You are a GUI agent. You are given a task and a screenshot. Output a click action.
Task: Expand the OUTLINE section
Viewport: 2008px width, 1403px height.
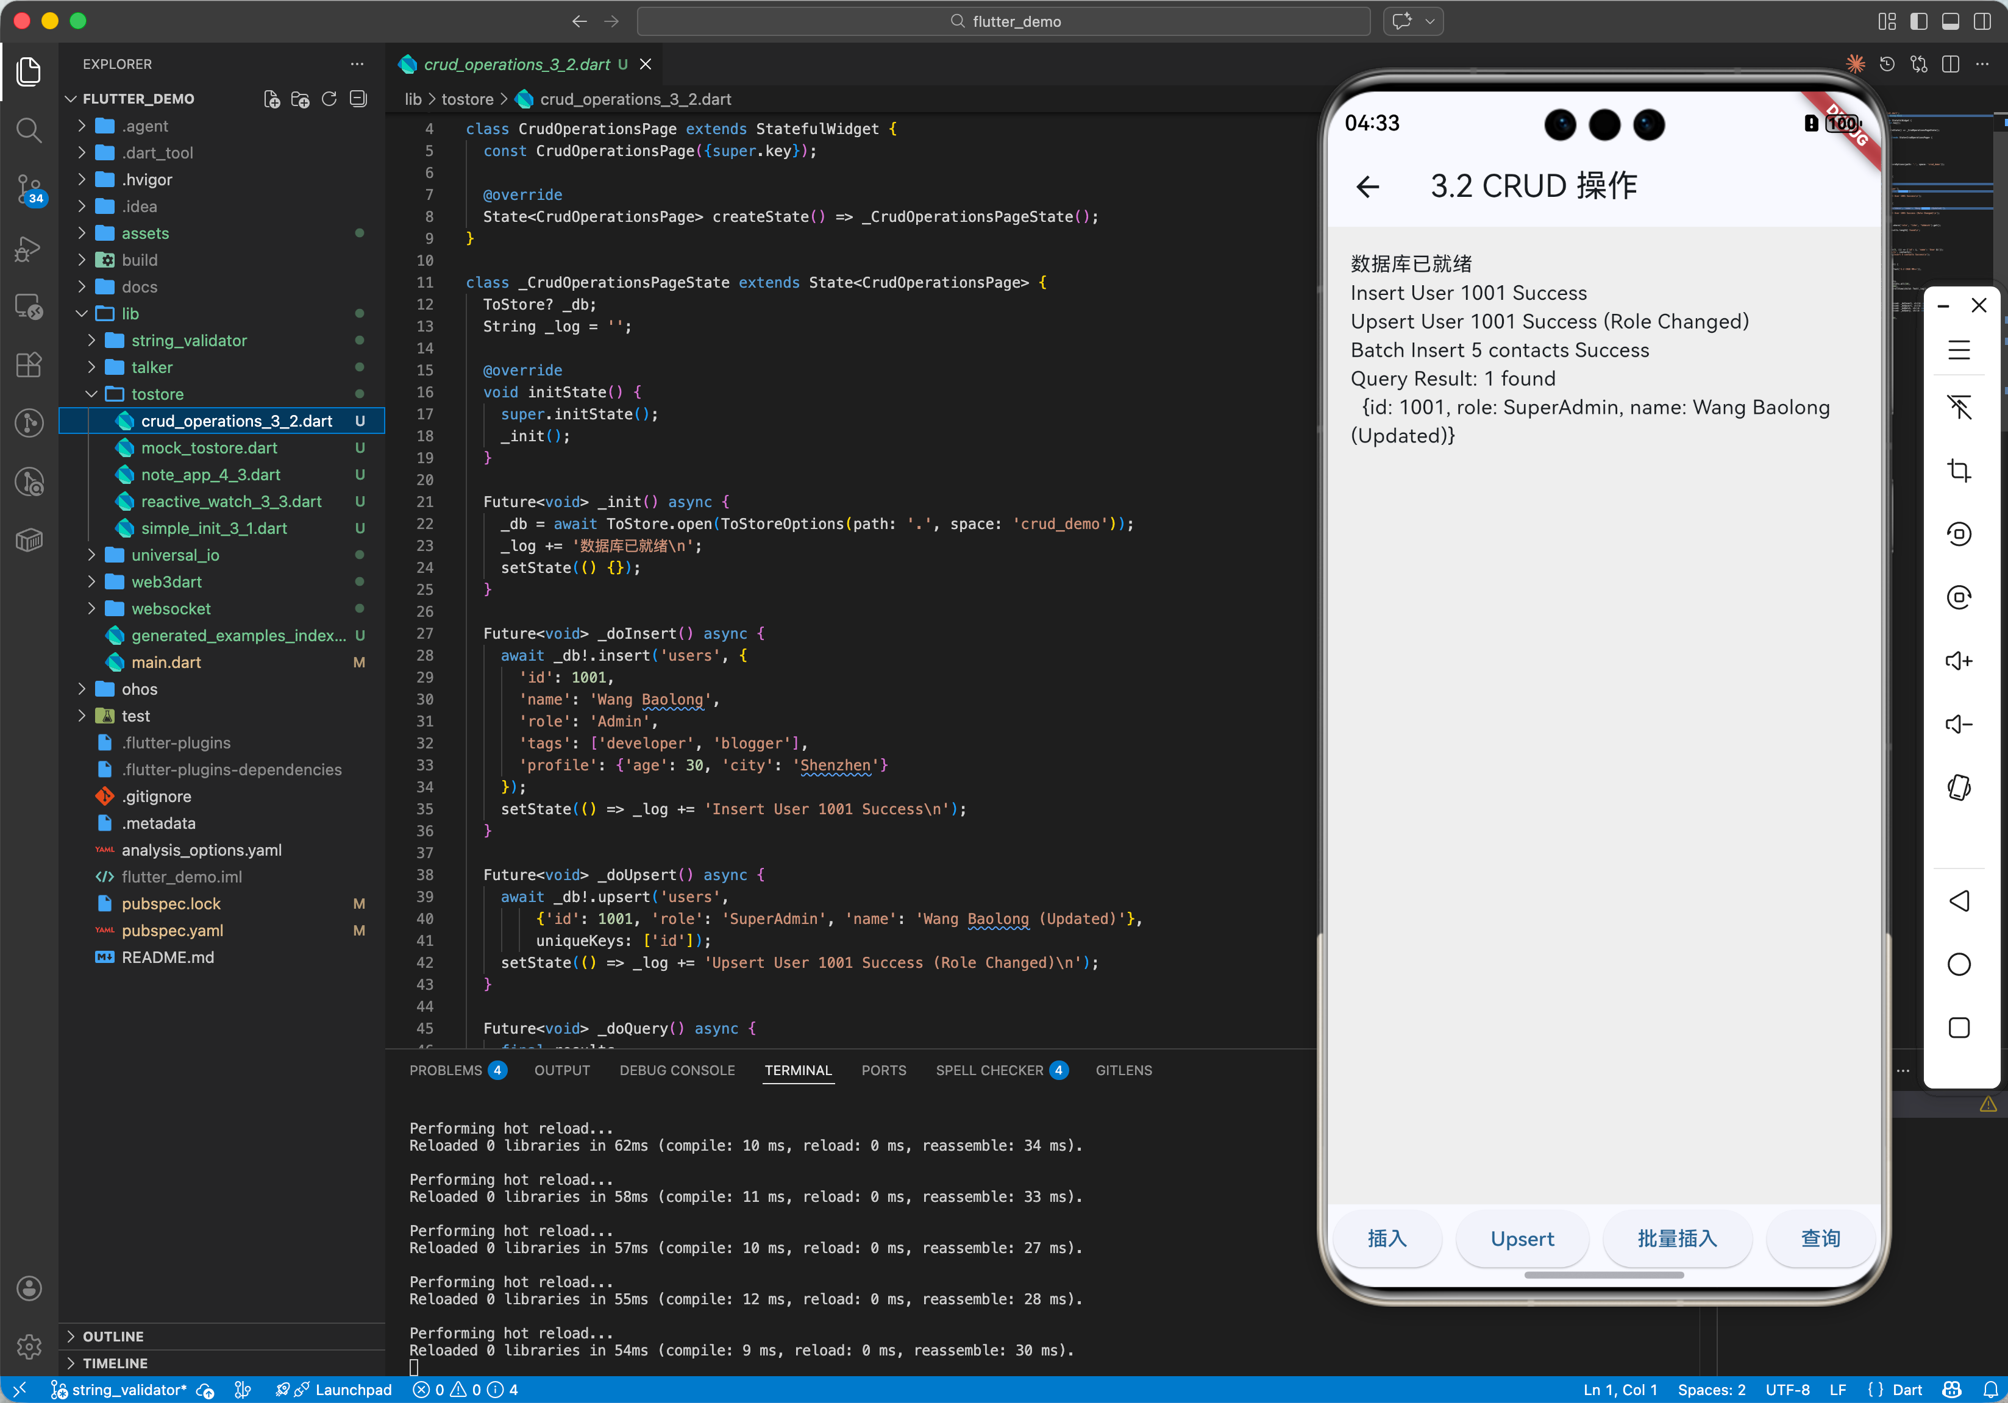[x=113, y=1336]
